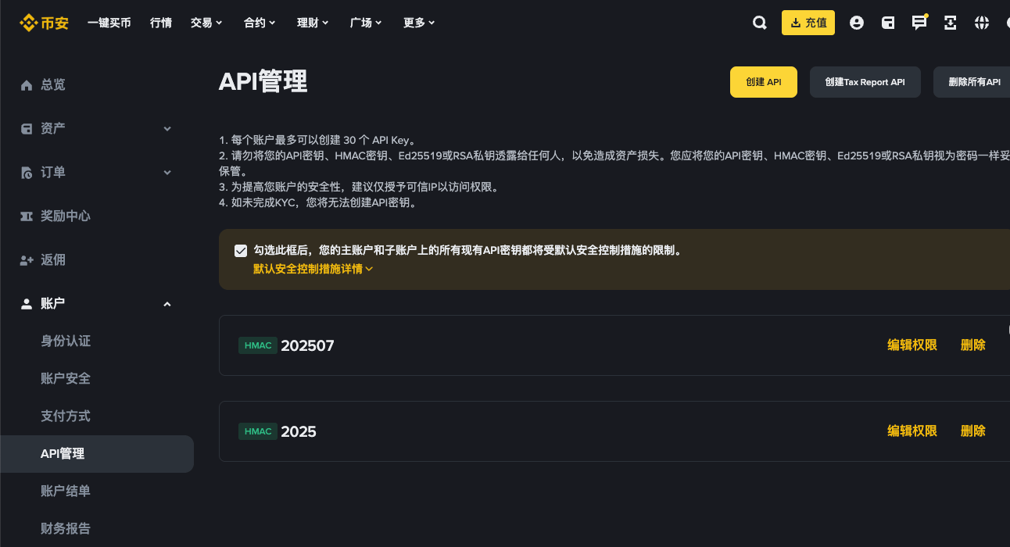Click the 创建 API button
This screenshot has width=1010, height=547.
point(763,81)
